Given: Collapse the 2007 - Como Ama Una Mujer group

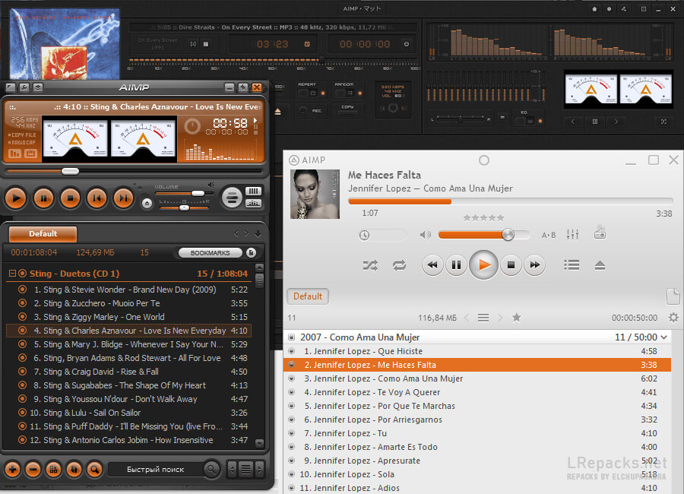Looking at the screenshot, I should (x=292, y=337).
